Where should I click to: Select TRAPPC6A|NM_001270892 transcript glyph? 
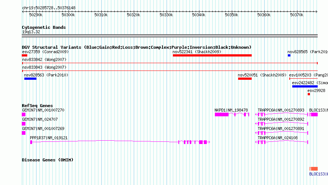coord(282,124)
